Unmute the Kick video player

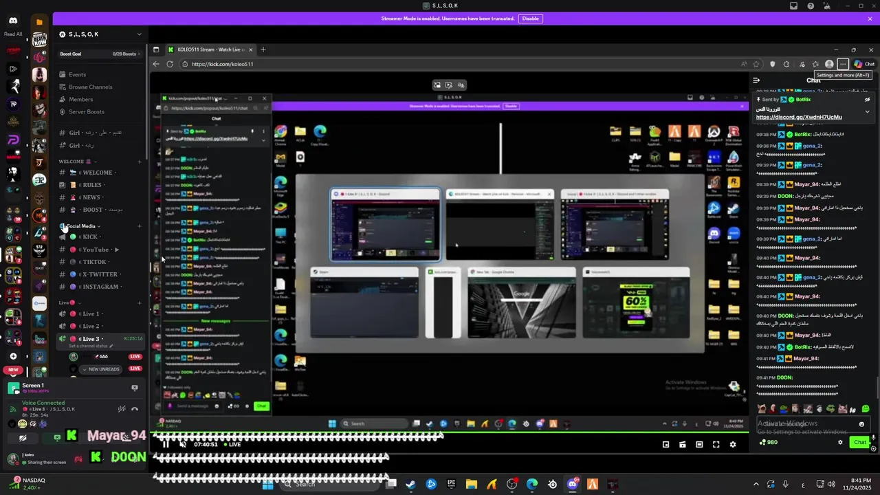point(182,444)
